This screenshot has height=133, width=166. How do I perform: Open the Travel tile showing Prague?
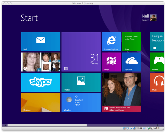pos(157,42)
